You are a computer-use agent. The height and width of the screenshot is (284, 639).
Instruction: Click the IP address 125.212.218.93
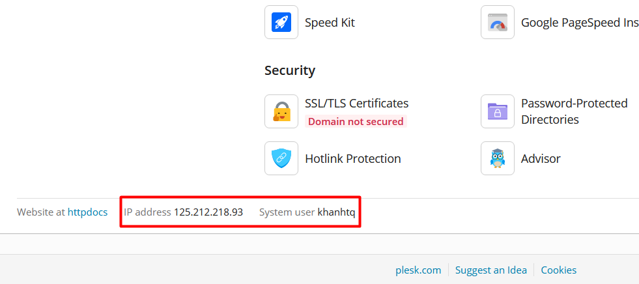208,212
